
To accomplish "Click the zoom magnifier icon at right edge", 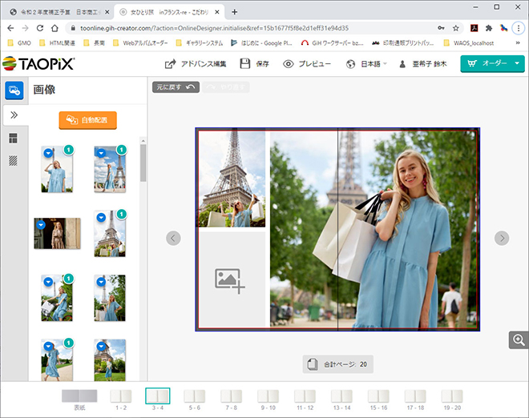I will (x=519, y=340).
